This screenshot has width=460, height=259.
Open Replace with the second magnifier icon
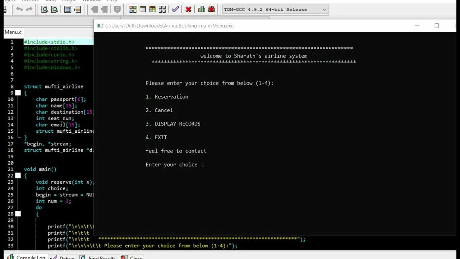click(54, 9)
